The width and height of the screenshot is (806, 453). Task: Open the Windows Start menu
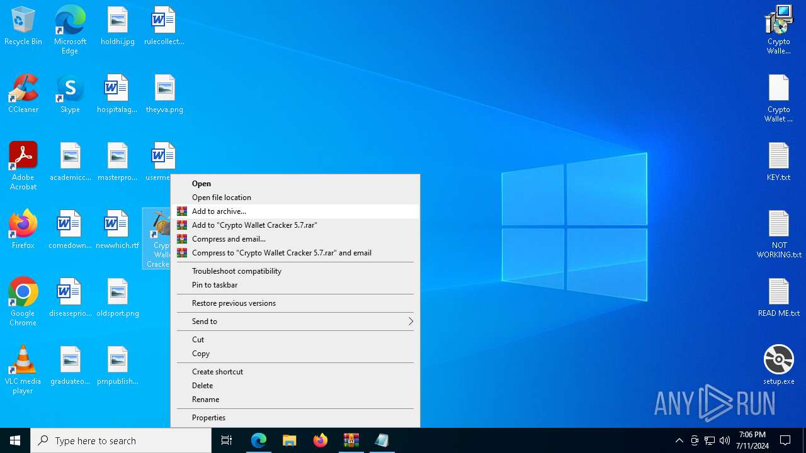coord(15,440)
